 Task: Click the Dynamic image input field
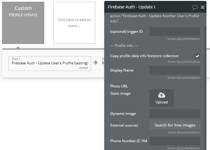[x=175, y=114]
